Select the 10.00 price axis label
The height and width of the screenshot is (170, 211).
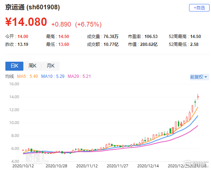[14, 123]
